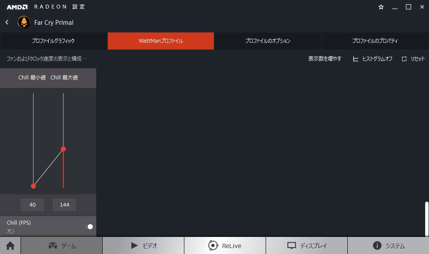
Task: Open the ビデオ section with play icon
Action: 143,246
